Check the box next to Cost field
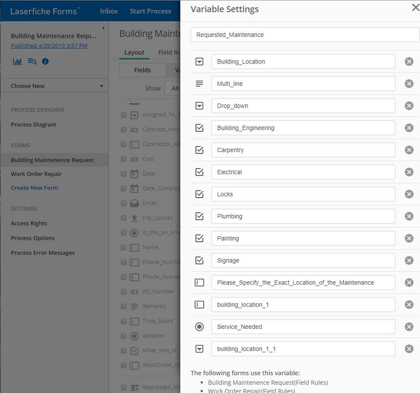 click(124, 159)
